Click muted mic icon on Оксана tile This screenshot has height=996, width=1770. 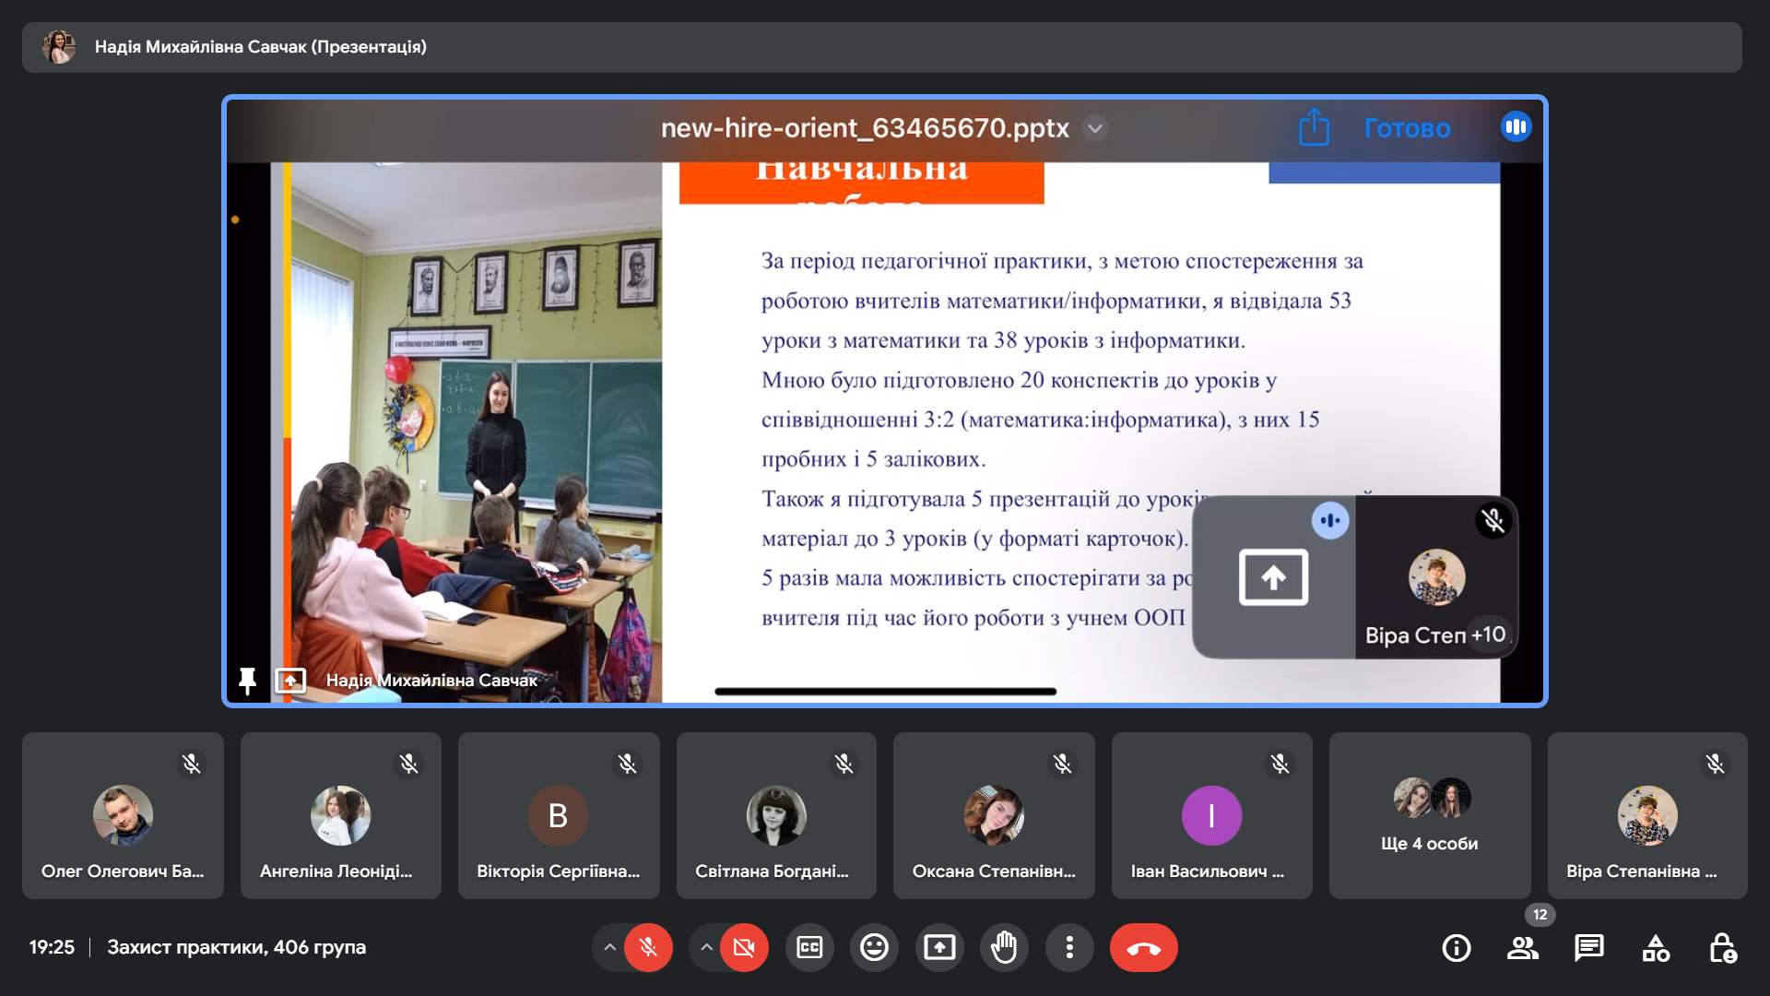pos(1062,764)
